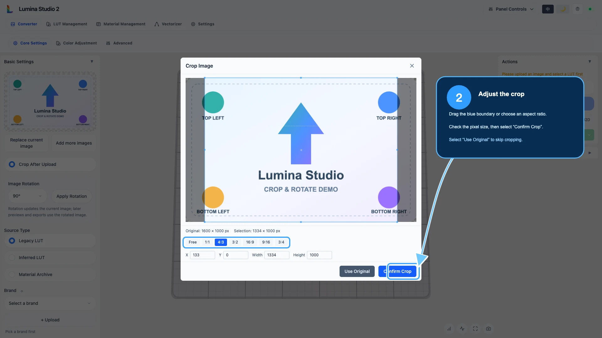The height and width of the screenshot is (338, 602).
Task: Toggle dark mode moon icon
Action: 563,9
